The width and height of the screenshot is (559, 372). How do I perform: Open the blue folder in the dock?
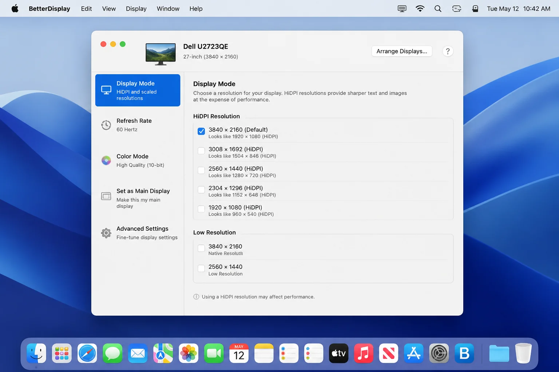tap(499, 353)
